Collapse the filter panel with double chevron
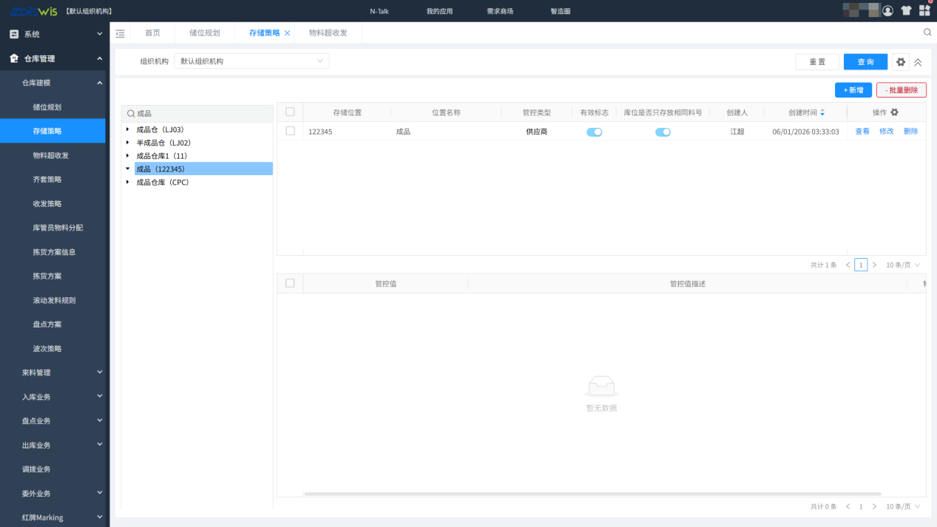The width and height of the screenshot is (937, 527). pos(918,63)
